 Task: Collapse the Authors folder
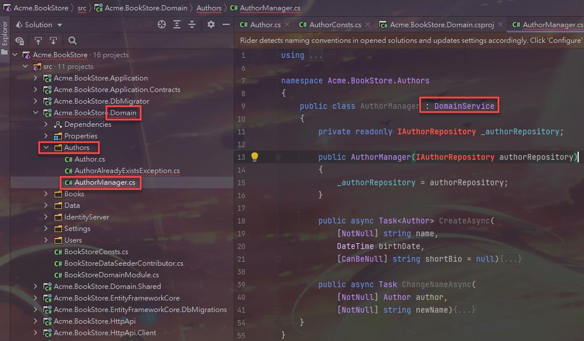pyautogui.click(x=46, y=148)
